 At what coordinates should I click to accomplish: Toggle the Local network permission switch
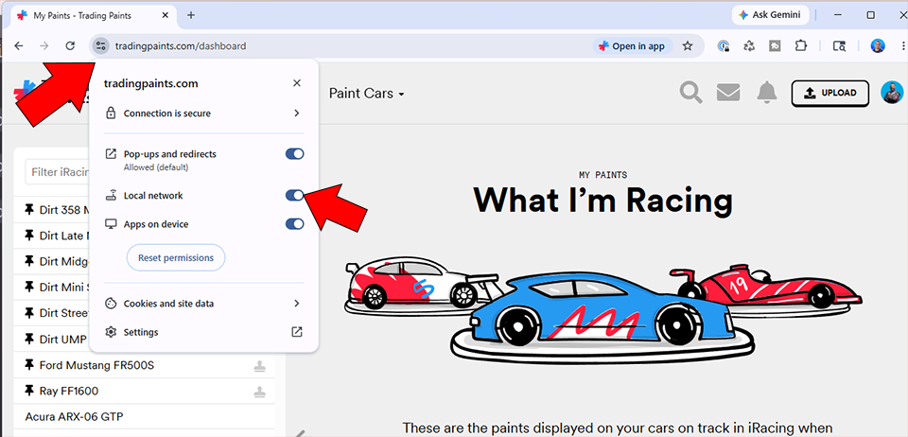pyautogui.click(x=295, y=196)
